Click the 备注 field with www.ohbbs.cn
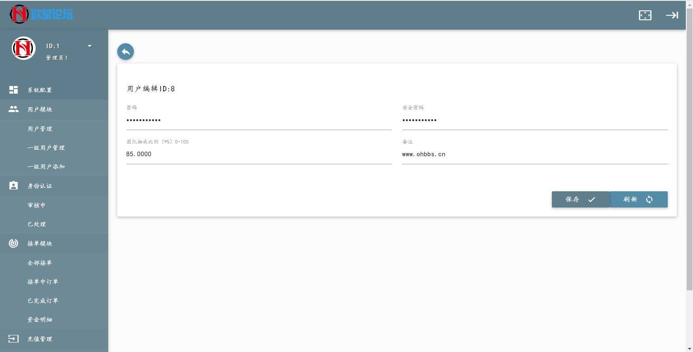The width and height of the screenshot is (693, 352). [534, 154]
